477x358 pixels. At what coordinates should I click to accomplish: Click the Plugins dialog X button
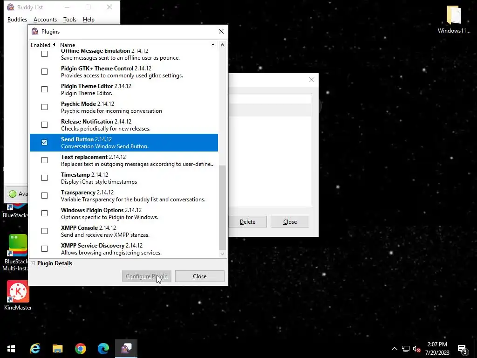pyautogui.click(x=221, y=31)
